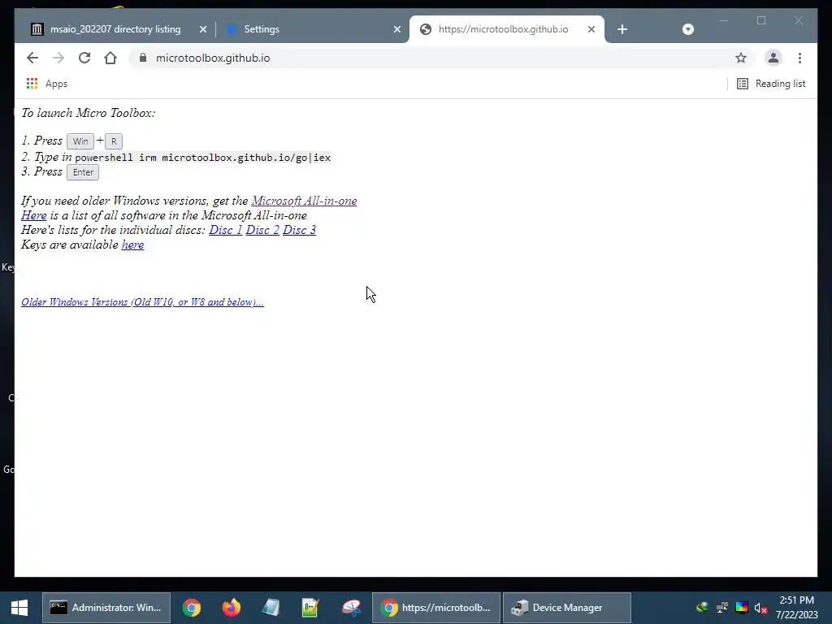Click the address bar URL
This screenshot has height=624, width=832.
point(213,58)
